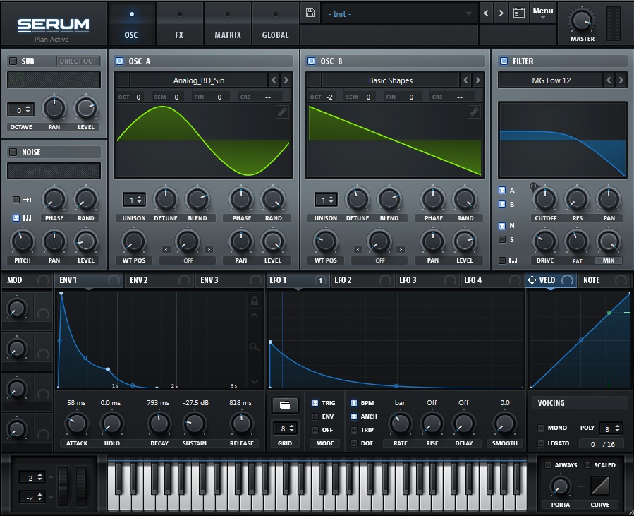Toggle OSC A on/off
This screenshot has width=634, height=516.
point(120,61)
